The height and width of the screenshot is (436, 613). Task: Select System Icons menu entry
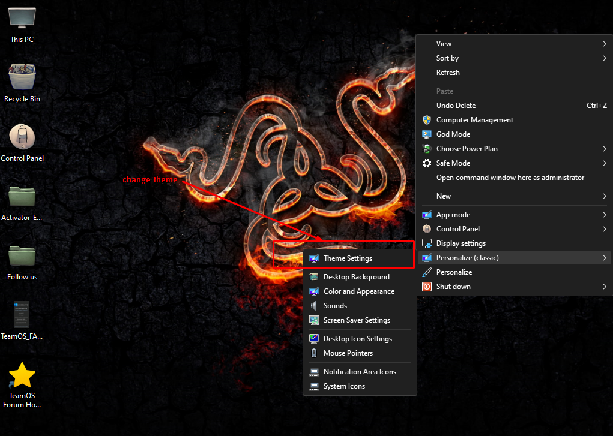(360, 386)
